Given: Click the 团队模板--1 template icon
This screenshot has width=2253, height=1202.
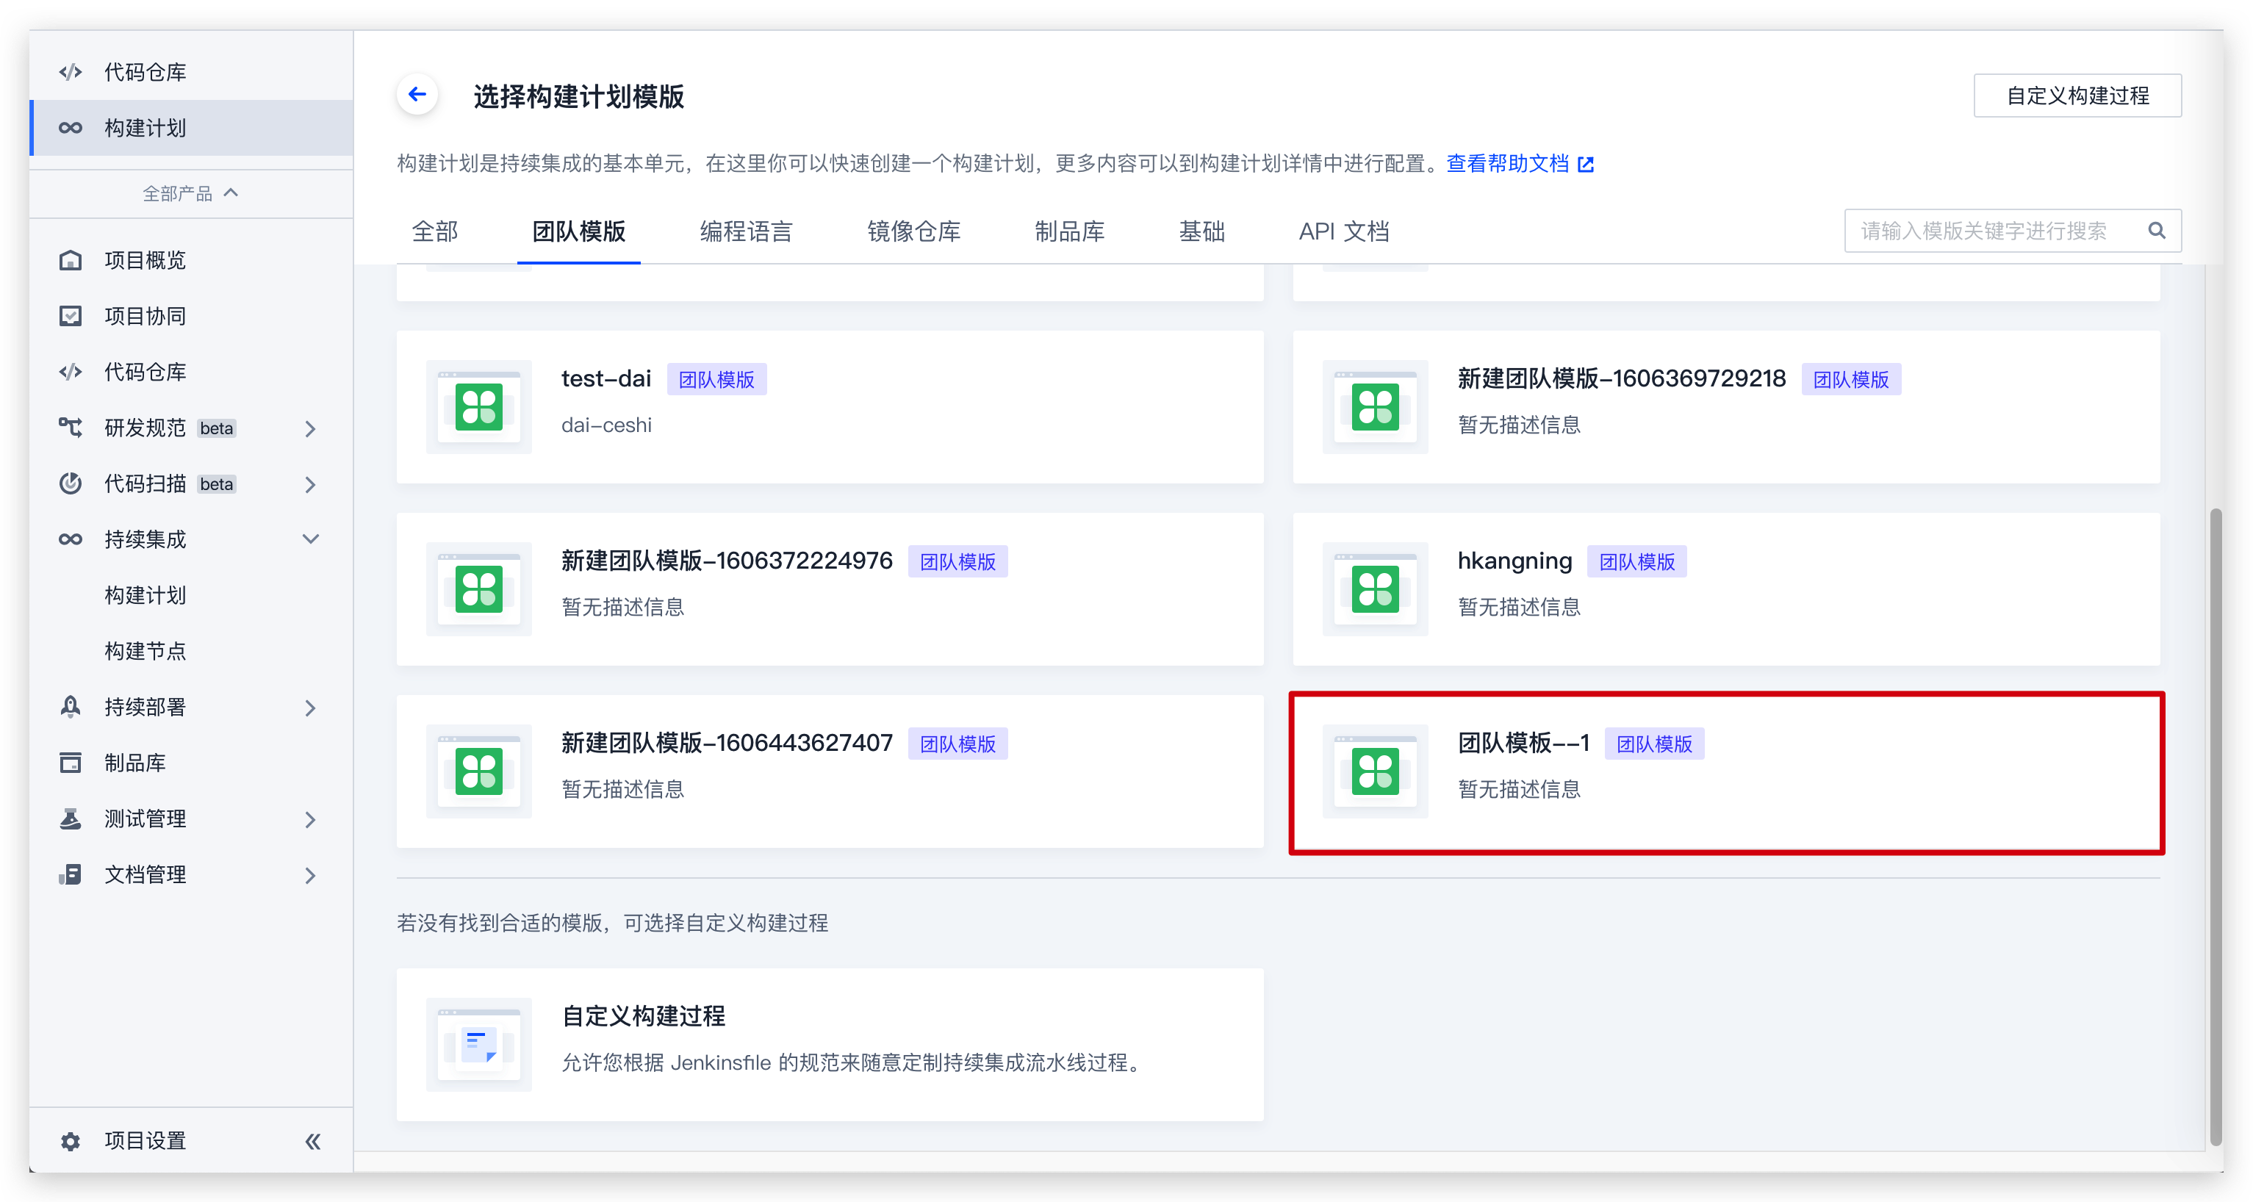Looking at the screenshot, I should [1376, 772].
